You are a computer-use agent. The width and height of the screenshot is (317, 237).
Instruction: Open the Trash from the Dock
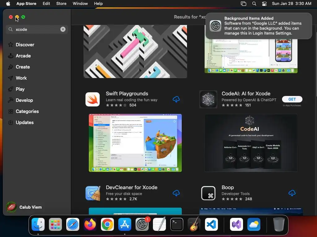pos(279,224)
